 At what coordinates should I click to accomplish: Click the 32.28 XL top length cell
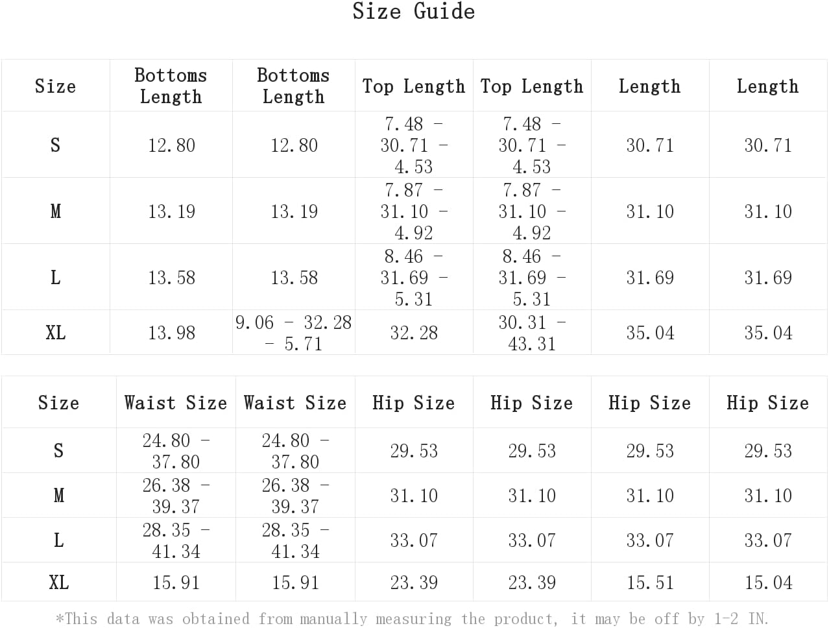click(414, 333)
